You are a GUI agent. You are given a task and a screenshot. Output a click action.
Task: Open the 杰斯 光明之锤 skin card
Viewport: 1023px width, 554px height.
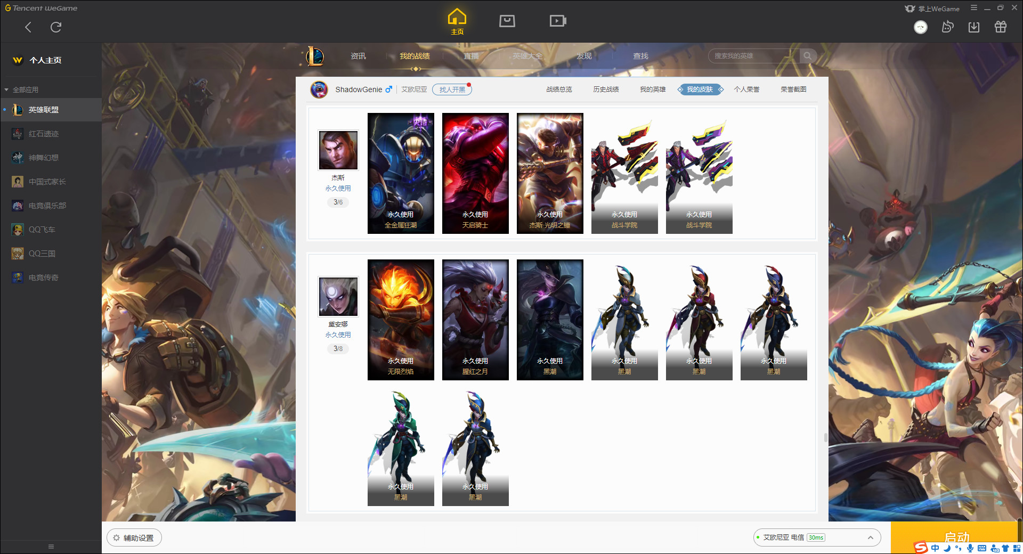point(550,173)
